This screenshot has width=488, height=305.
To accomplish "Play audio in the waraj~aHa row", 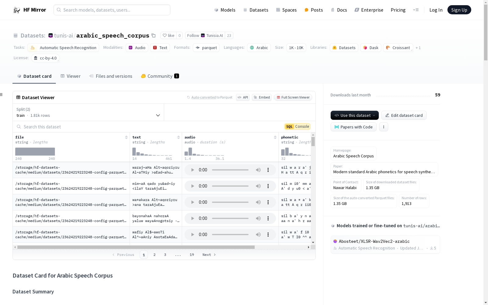I will (x=192, y=170).
